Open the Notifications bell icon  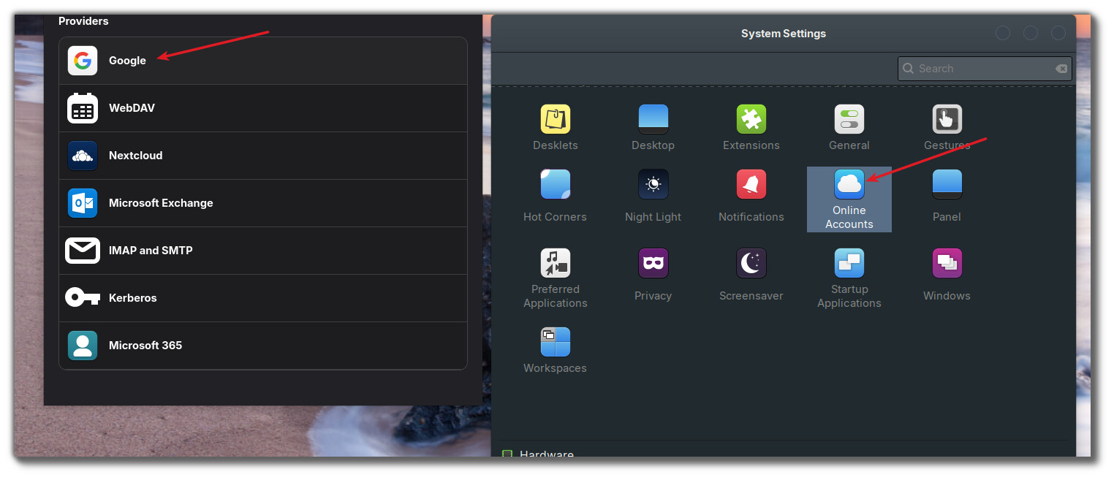tap(751, 185)
